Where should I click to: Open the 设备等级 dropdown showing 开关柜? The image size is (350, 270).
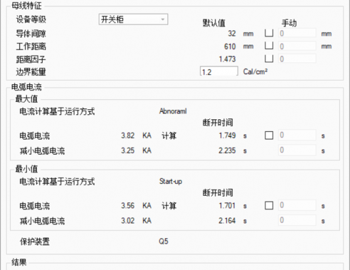(x=133, y=19)
